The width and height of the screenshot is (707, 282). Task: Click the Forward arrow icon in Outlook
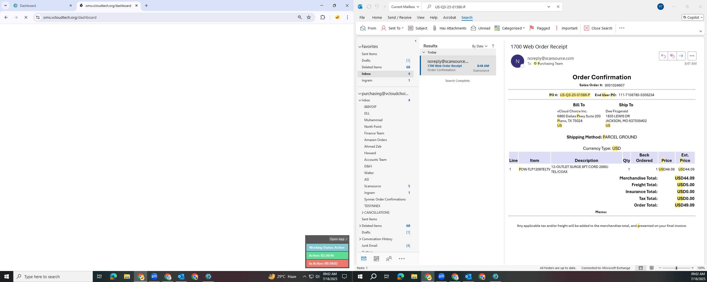tap(681, 56)
